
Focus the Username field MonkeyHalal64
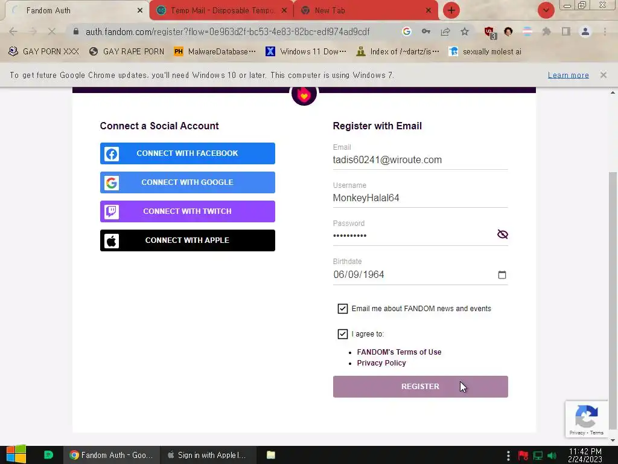point(420,198)
